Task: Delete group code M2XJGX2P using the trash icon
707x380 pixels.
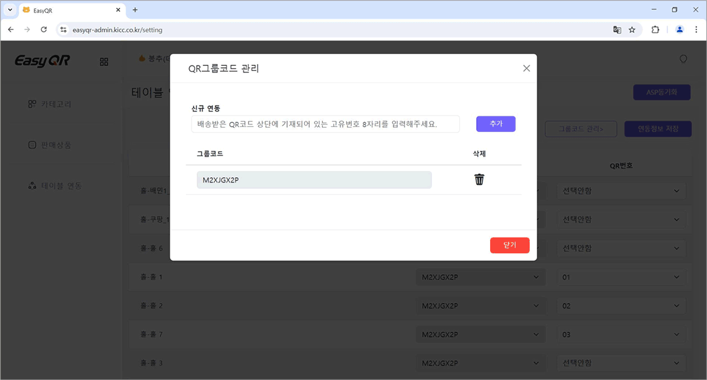Action: tap(479, 179)
